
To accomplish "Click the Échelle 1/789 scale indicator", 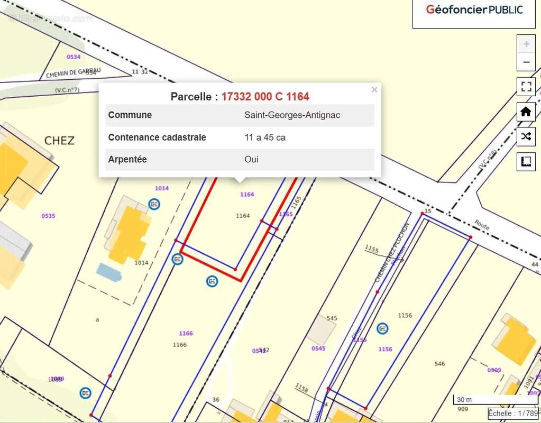I will [512, 413].
